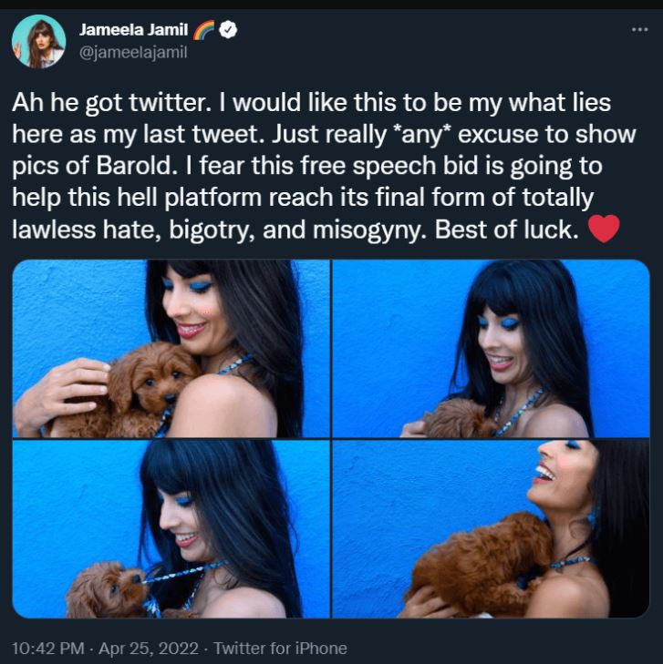Click the @jameelajamil handle

pyautogui.click(x=133, y=53)
